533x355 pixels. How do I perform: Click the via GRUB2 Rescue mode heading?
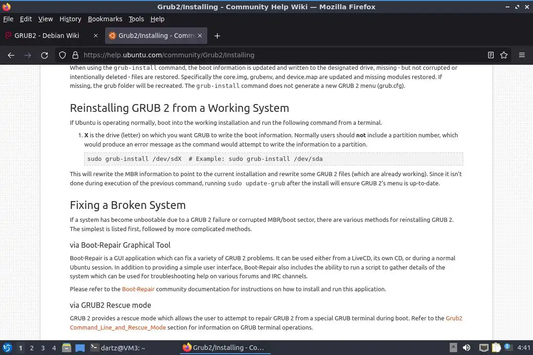pos(111,305)
